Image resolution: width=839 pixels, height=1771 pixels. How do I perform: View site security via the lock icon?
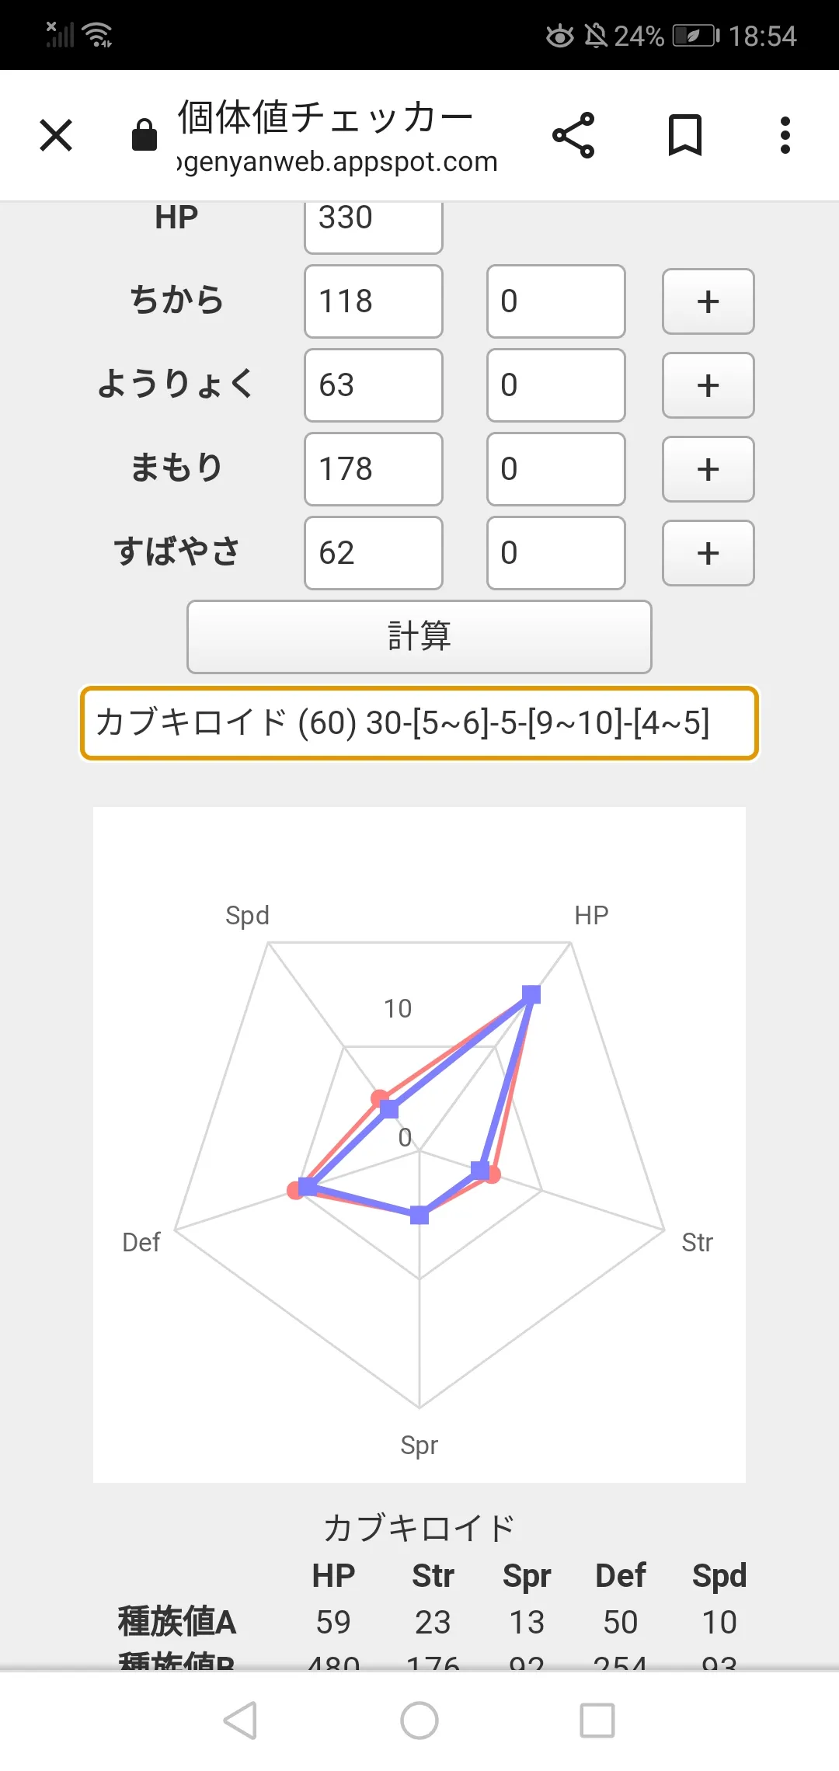[x=144, y=135]
